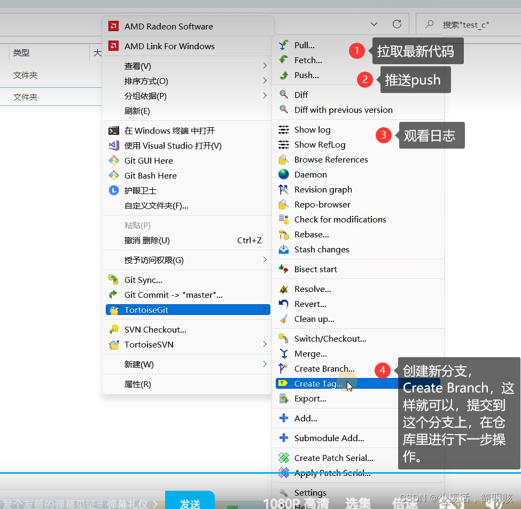Choose 自定义文件夹(F)... entry

188,205
